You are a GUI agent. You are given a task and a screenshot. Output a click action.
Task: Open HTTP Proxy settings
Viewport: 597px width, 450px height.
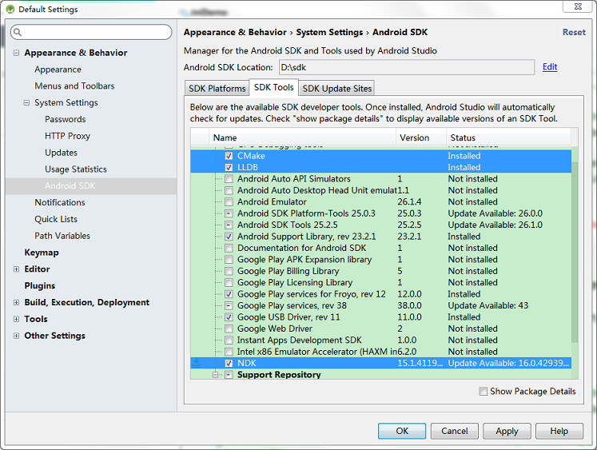67,136
